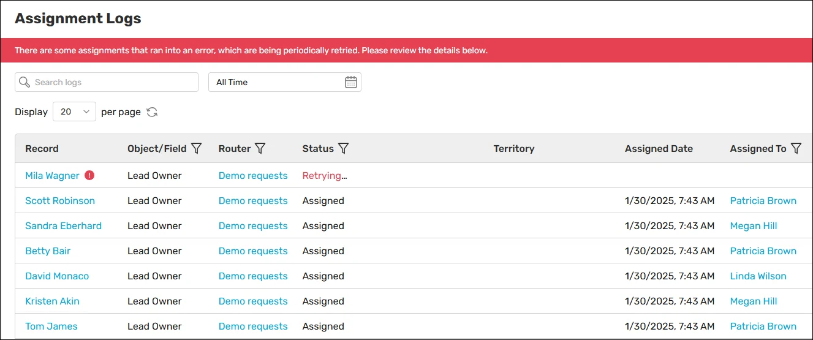This screenshot has height=340, width=813.
Task: Click the Assignment Logs page title
Action: [78, 18]
